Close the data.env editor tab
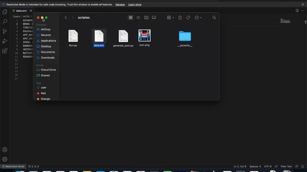This screenshot has width=307, height=172. [x=31, y=11]
